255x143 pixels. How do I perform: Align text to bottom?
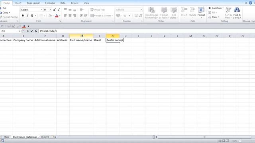(75, 10)
